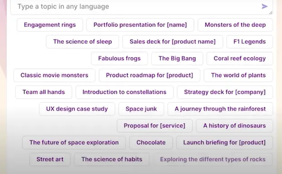Select 'Product roadmap for [product]' chip
The width and height of the screenshot is (282, 174).
tap(149, 75)
